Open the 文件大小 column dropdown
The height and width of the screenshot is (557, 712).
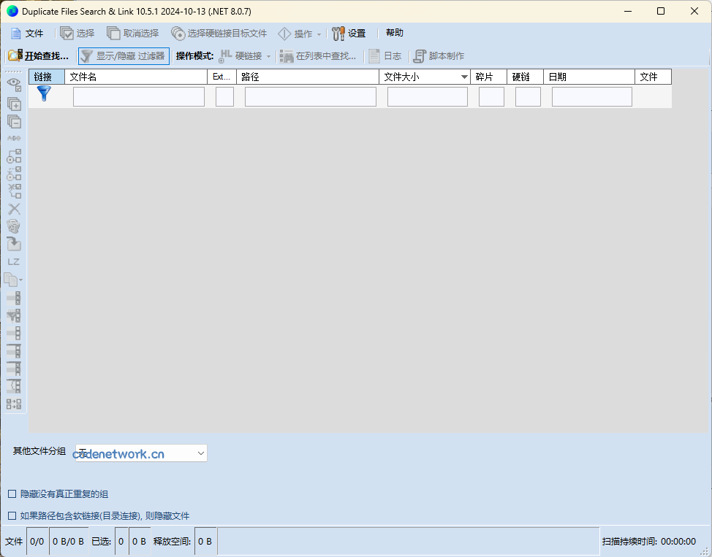point(465,76)
